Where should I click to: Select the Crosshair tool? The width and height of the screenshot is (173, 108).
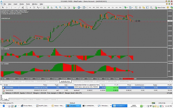7,7
